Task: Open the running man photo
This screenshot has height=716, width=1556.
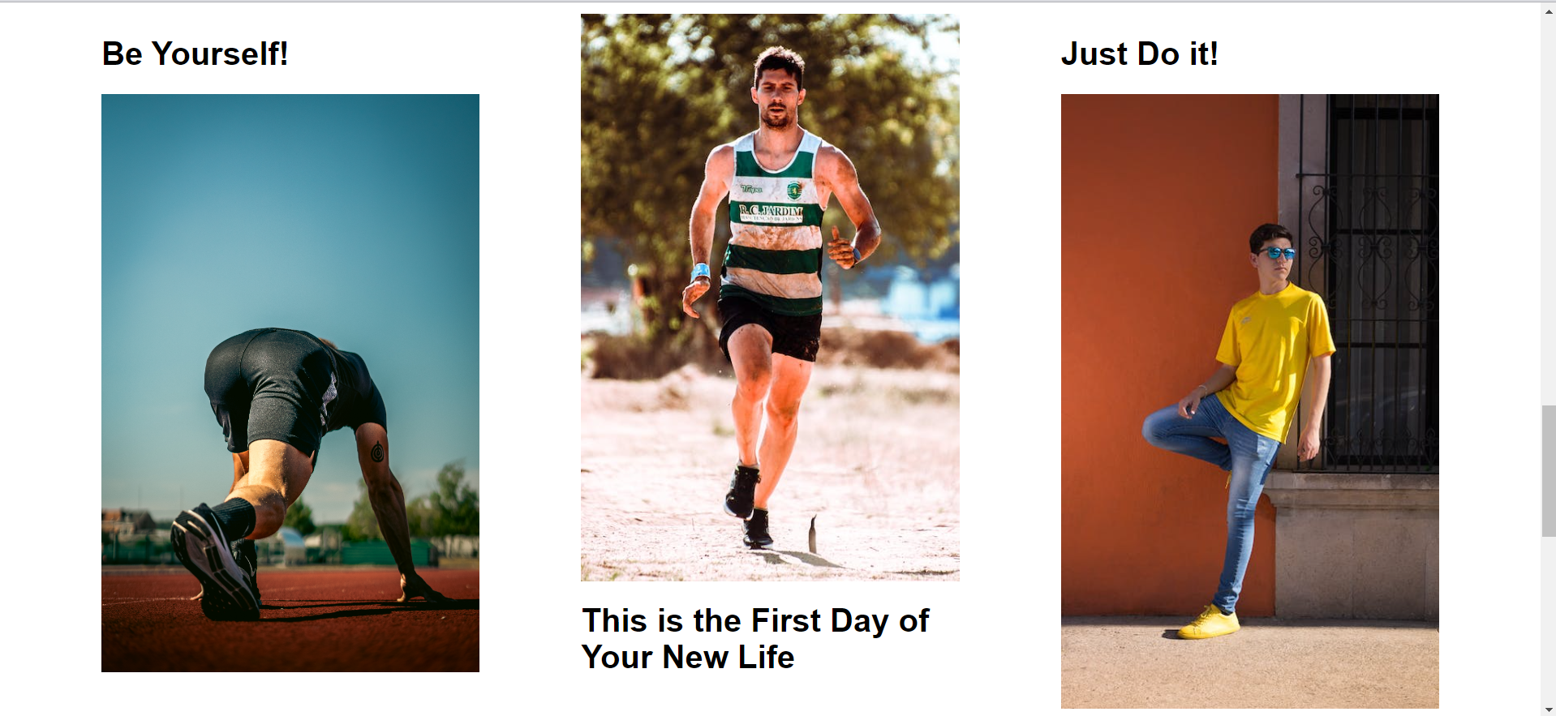Action: pos(770,298)
